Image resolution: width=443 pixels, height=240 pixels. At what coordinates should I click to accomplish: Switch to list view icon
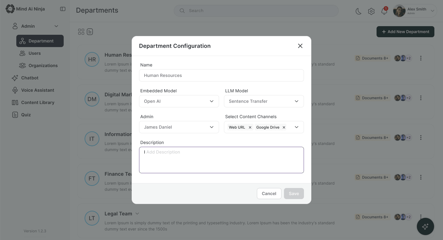coord(90,32)
